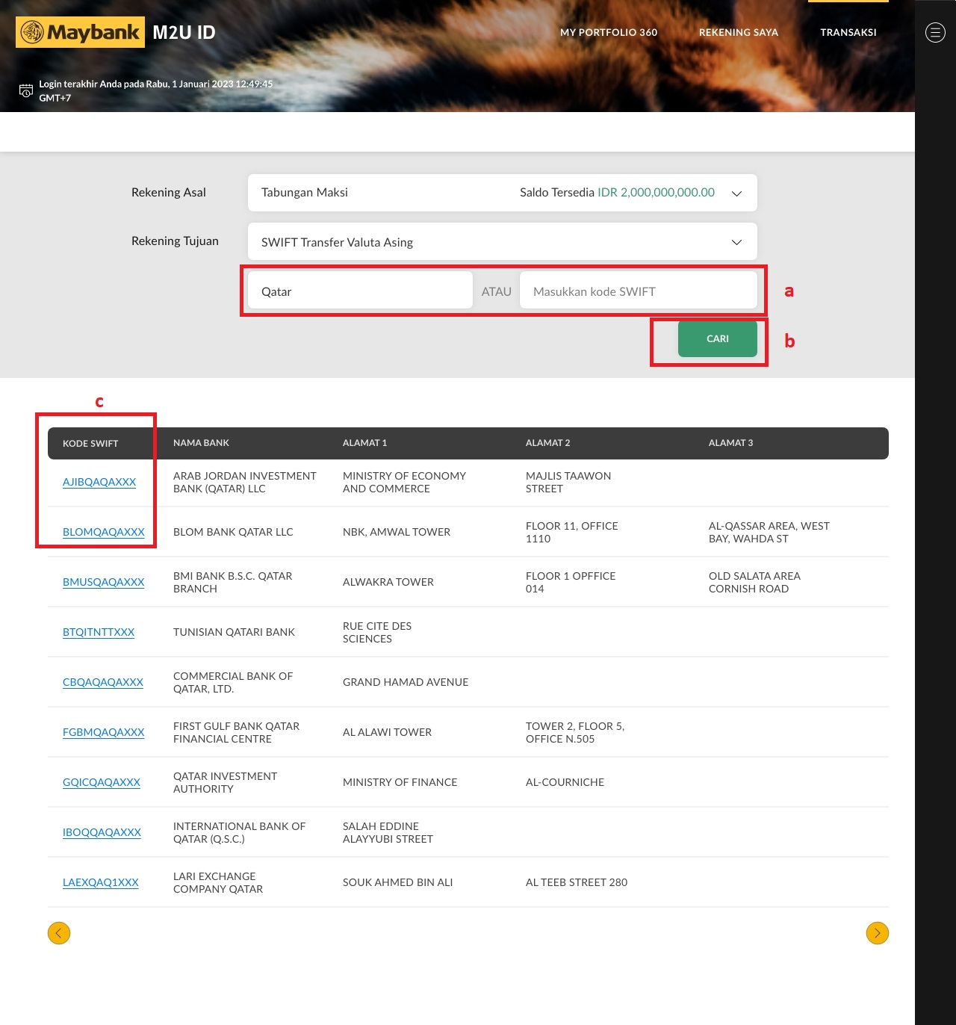Pick the CBQAQAQAXXX SWIFT code
Screen dimensions: 956x1025
[x=102, y=682]
